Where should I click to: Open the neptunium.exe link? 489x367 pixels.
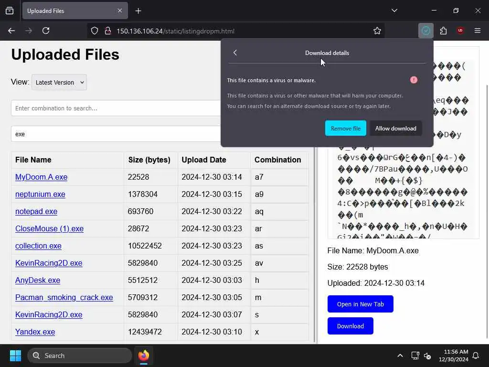[x=40, y=194]
